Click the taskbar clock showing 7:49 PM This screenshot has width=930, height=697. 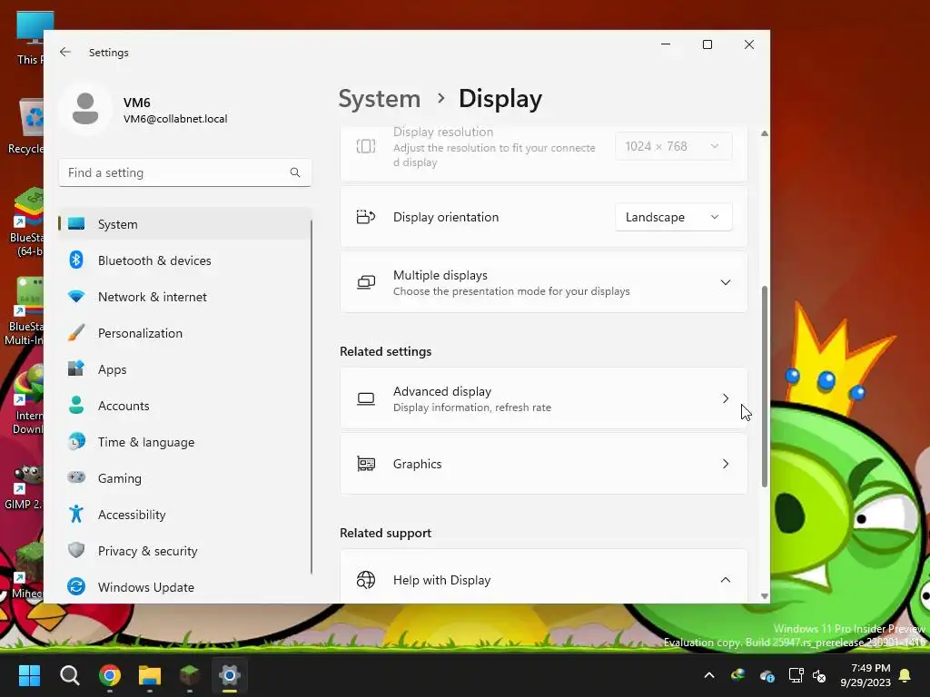(x=866, y=675)
